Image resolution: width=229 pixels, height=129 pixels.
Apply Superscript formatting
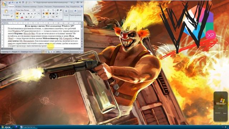point(35,14)
